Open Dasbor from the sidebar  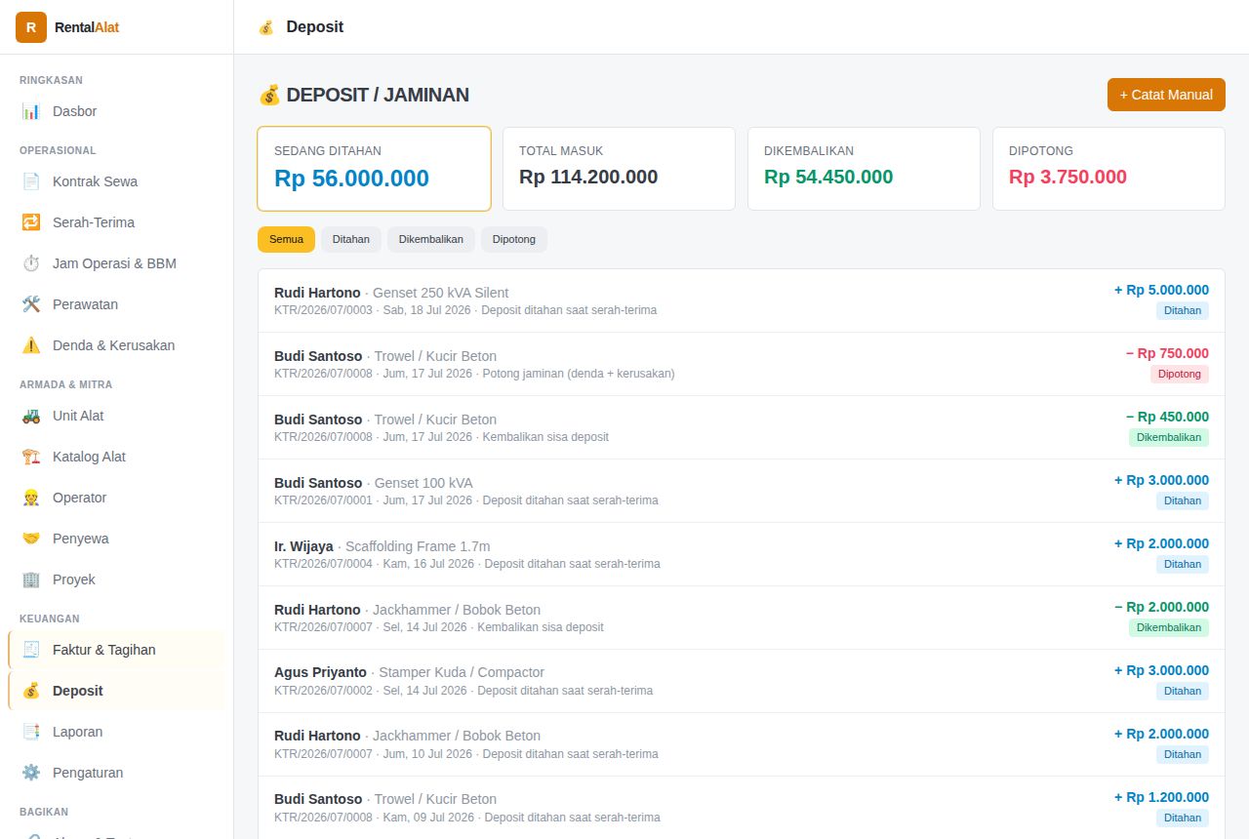[116, 111]
